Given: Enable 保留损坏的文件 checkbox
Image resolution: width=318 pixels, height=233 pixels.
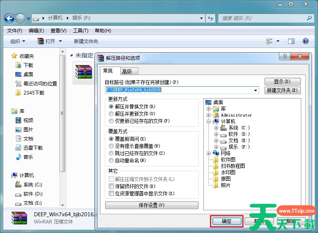Looking at the screenshot, I should (111, 186).
